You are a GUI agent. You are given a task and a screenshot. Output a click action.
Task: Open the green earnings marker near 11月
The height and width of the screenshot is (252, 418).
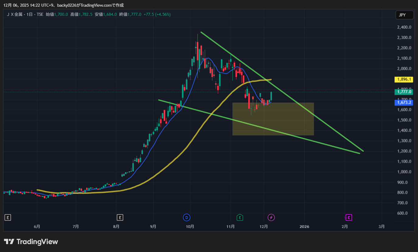[x=240, y=217]
